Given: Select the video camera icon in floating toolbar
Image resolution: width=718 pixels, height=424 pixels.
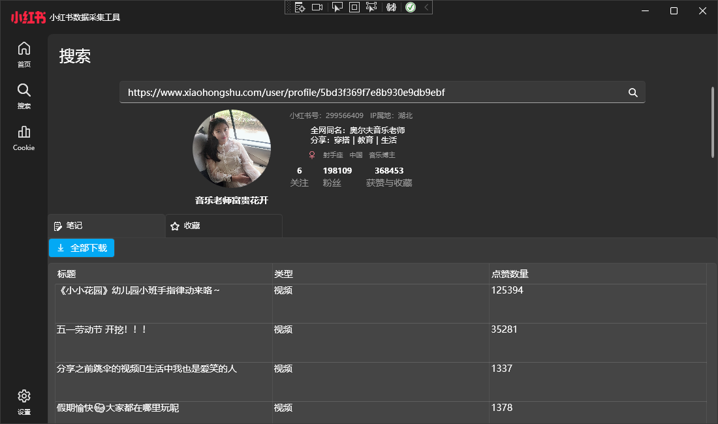Looking at the screenshot, I should (x=317, y=7).
